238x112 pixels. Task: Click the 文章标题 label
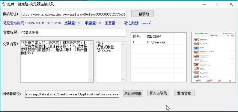click(11, 33)
